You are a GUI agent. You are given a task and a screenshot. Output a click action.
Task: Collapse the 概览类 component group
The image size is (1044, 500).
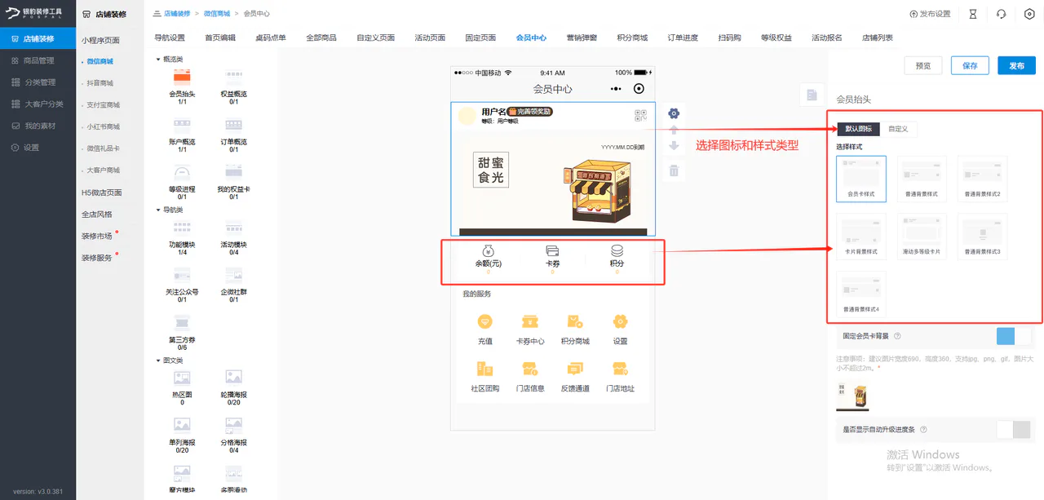170,60
